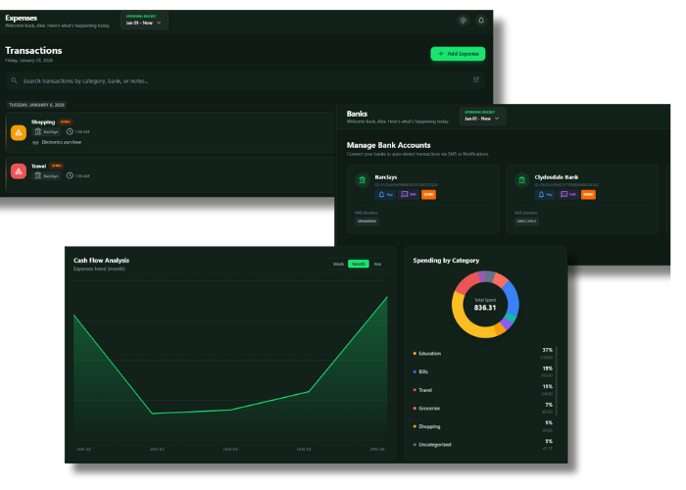The image size is (686, 490).
Task: Select the Uncategorized legend row
Action: click(x=483, y=445)
